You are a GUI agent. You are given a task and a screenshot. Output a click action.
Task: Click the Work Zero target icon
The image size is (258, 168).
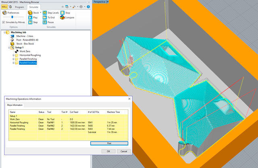click(x=17, y=51)
